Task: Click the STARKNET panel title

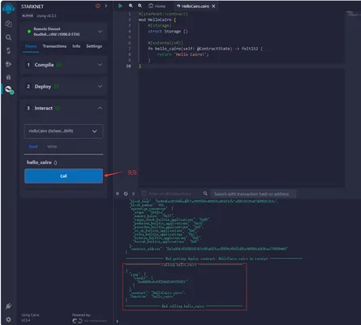Action: [32, 6]
